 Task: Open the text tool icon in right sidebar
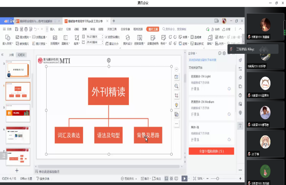click(x=240, y=126)
